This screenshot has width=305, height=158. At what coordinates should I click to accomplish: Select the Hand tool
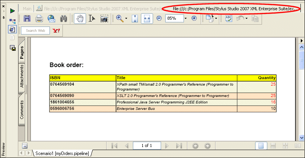click(80, 18)
